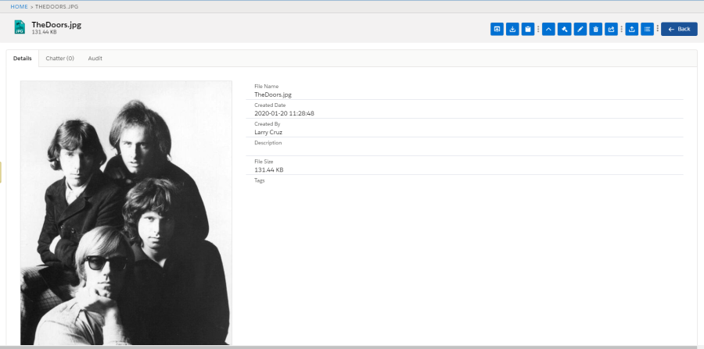The image size is (704, 349).
Task: Click the clipboard icon in the toolbar
Action: pos(528,29)
